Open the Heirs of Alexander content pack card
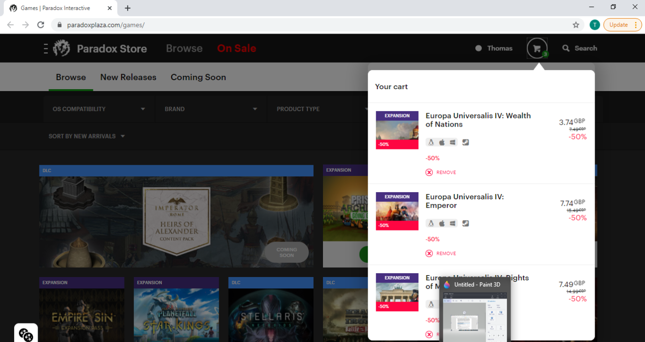Screen dimensions: 645x342 (x=176, y=216)
